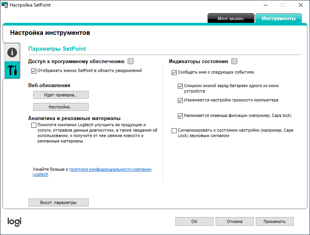Image resolution: width=310 pixels, height=235 pixels.
Task: Switch to the Моя мышь tab
Action: pyautogui.click(x=231, y=19)
